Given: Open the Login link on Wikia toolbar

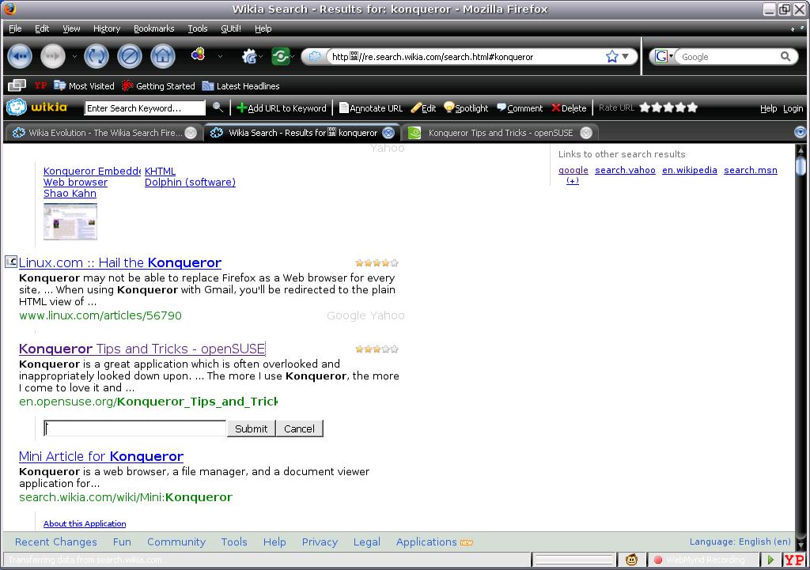Looking at the screenshot, I should pos(793,108).
